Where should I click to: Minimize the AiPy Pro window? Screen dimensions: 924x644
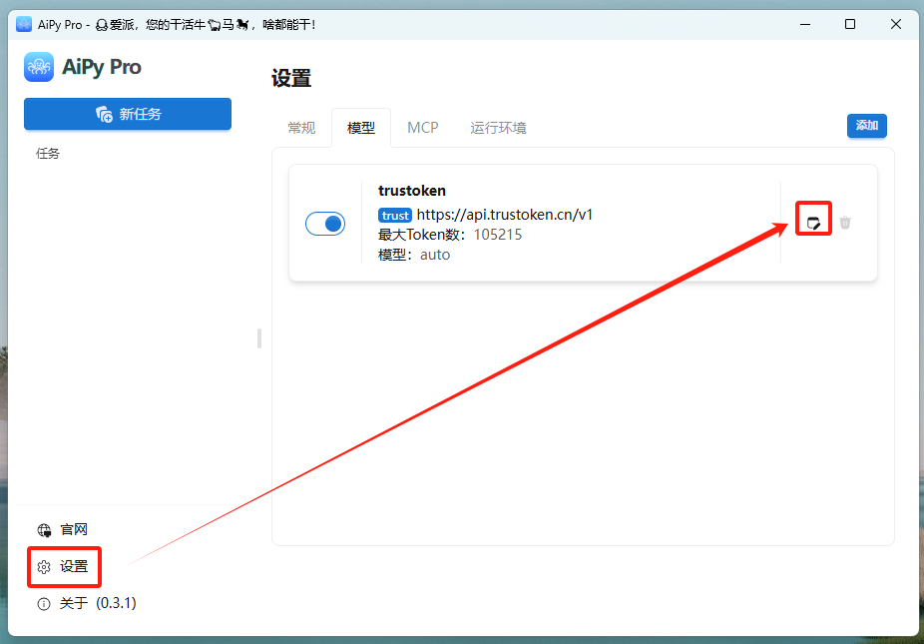point(804,24)
